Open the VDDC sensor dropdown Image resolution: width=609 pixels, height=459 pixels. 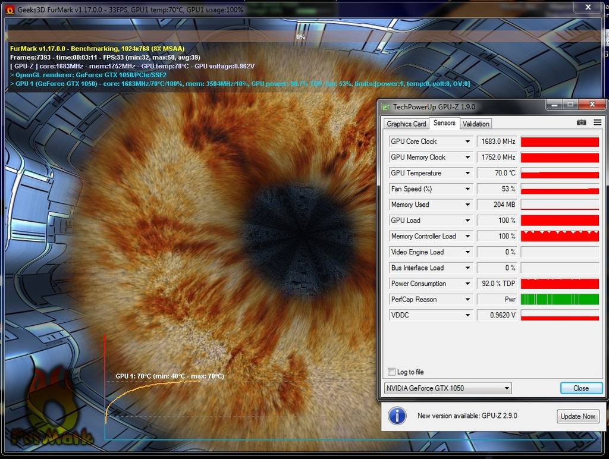coord(467,315)
